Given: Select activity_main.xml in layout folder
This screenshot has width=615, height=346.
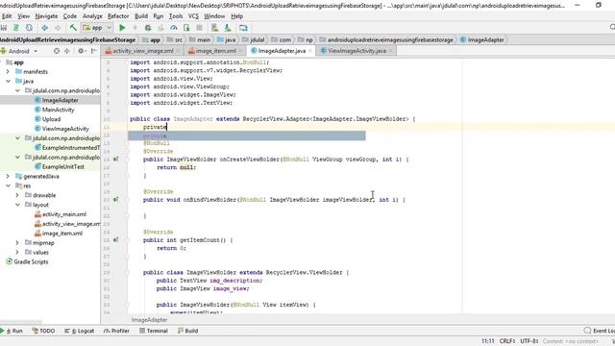Looking at the screenshot, I should click(x=64, y=214).
